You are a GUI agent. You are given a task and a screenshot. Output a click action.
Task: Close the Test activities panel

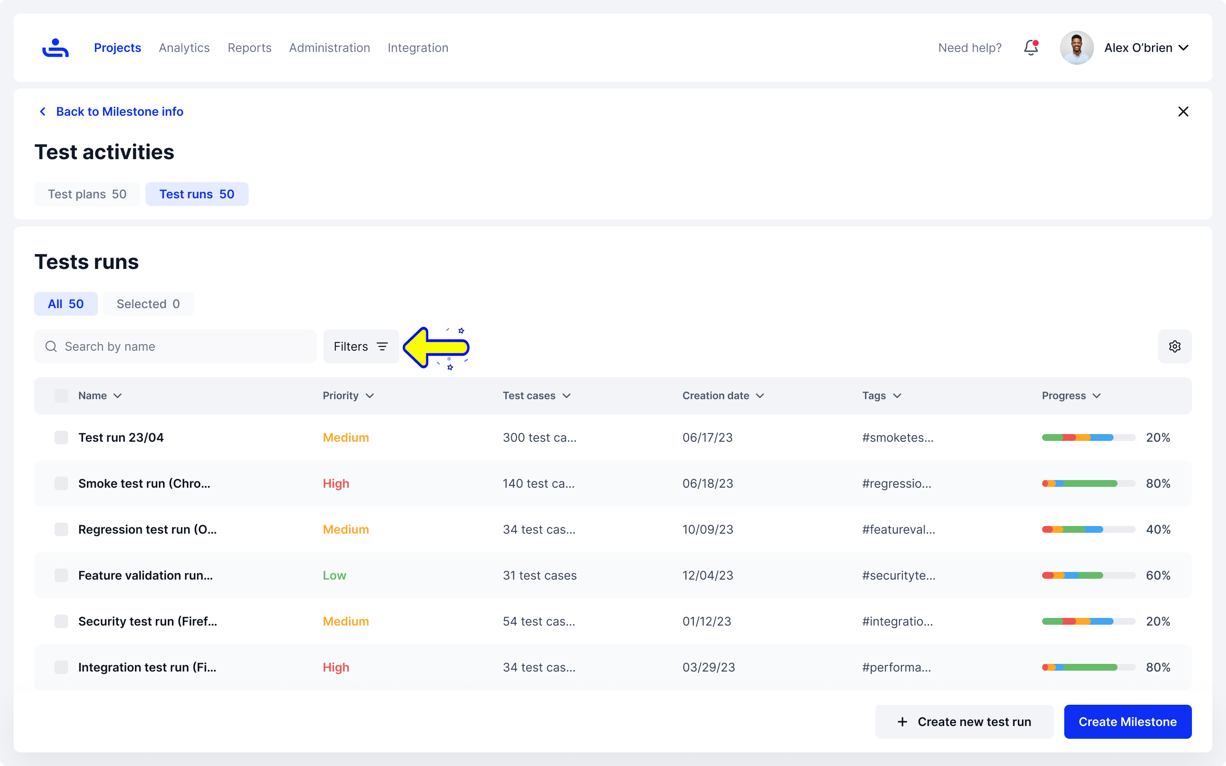point(1183,111)
